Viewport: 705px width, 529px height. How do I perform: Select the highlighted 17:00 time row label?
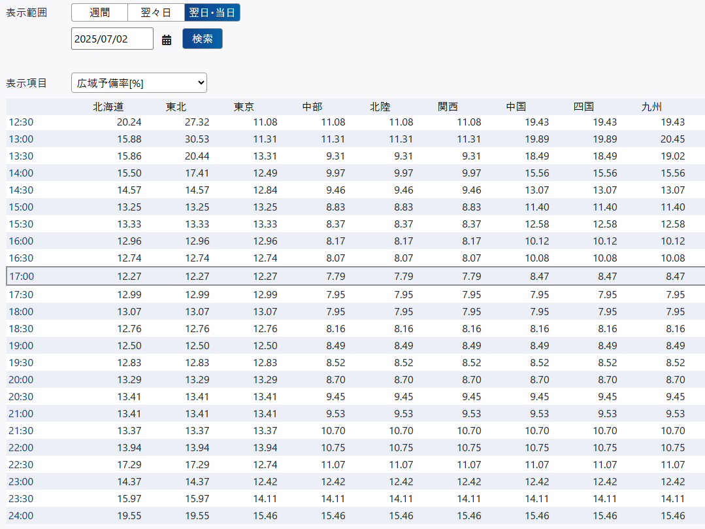[x=22, y=276]
